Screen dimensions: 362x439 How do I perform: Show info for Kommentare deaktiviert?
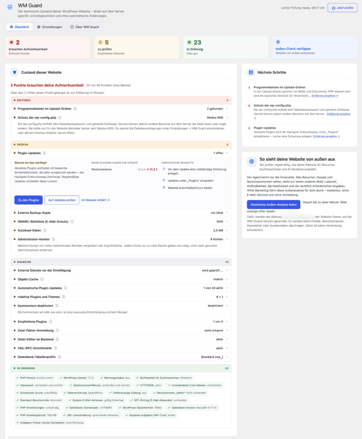point(57,306)
